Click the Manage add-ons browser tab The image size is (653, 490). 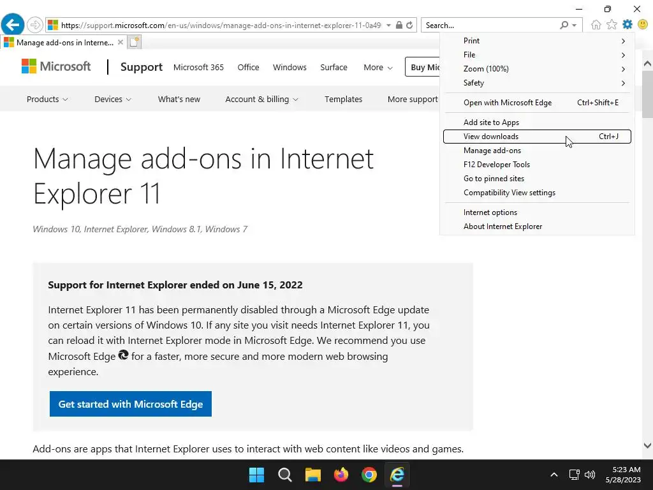click(x=64, y=42)
